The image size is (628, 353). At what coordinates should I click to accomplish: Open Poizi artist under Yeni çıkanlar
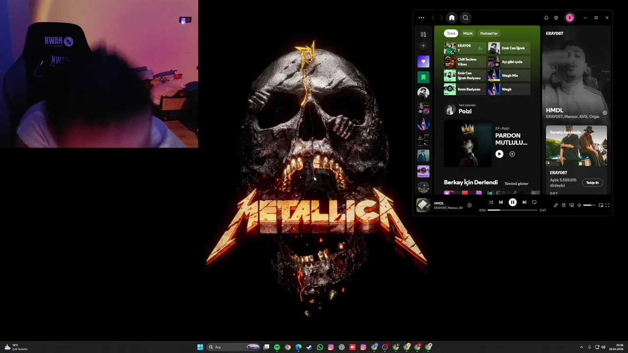point(465,111)
